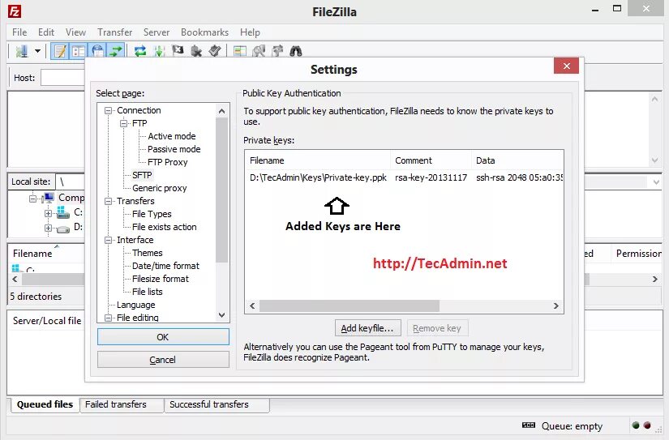Select SFTP settings page
The height and width of the screenshot is (440, 669).
[x=142, y=175]
